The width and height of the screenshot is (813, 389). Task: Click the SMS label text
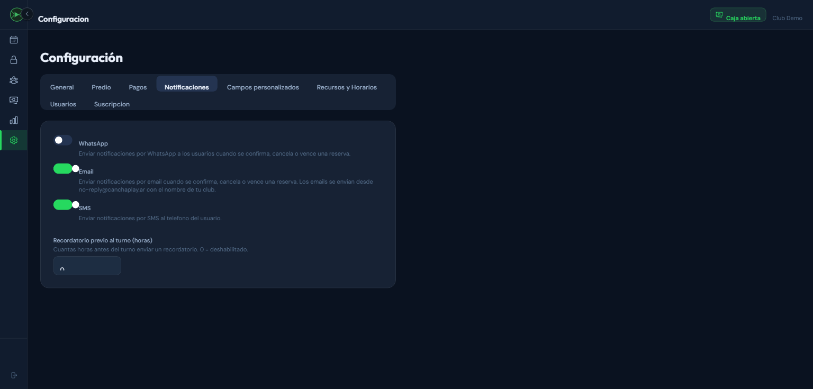(85, 208)
